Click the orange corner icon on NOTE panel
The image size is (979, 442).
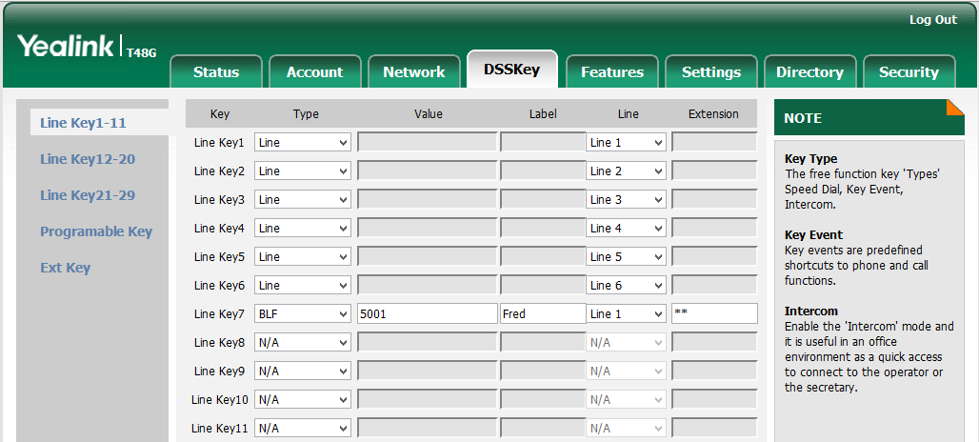(955, 107)
